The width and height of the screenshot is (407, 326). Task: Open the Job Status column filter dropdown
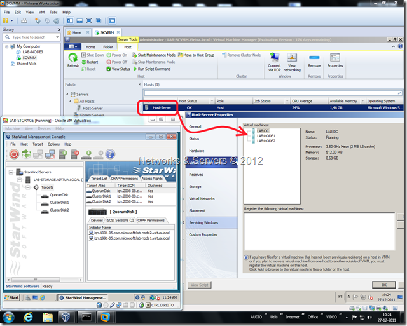[x=287, y=101]
